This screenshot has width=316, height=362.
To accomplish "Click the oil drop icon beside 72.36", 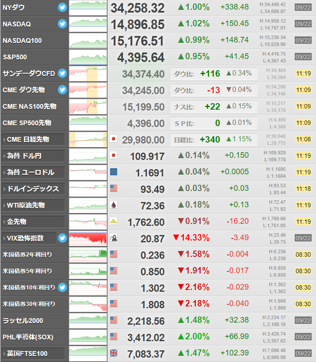I will [113, 205].
